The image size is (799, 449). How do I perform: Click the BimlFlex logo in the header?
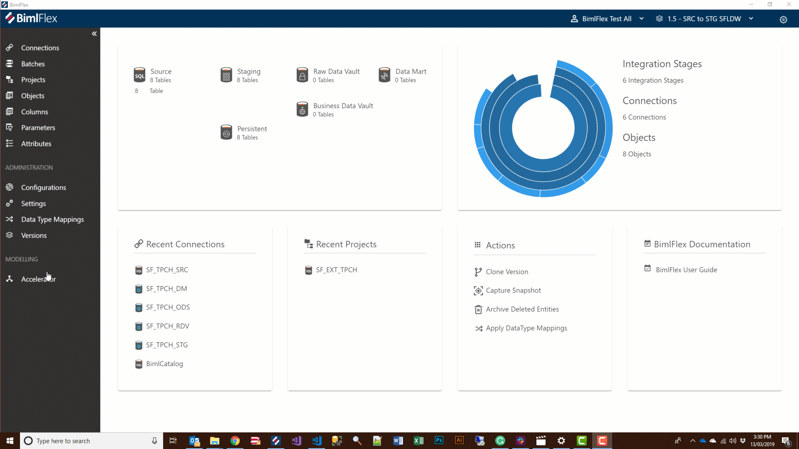(31, 18)
